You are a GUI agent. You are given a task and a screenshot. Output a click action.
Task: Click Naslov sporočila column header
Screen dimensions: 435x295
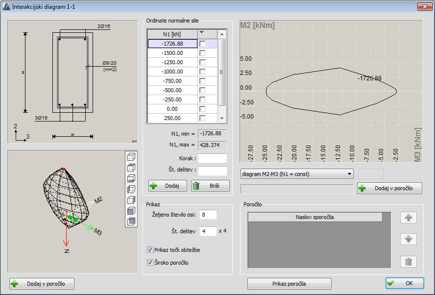pos(315,217)
